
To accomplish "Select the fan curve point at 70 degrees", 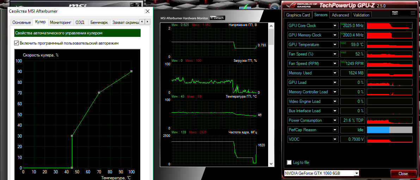I will coord(99,93).
